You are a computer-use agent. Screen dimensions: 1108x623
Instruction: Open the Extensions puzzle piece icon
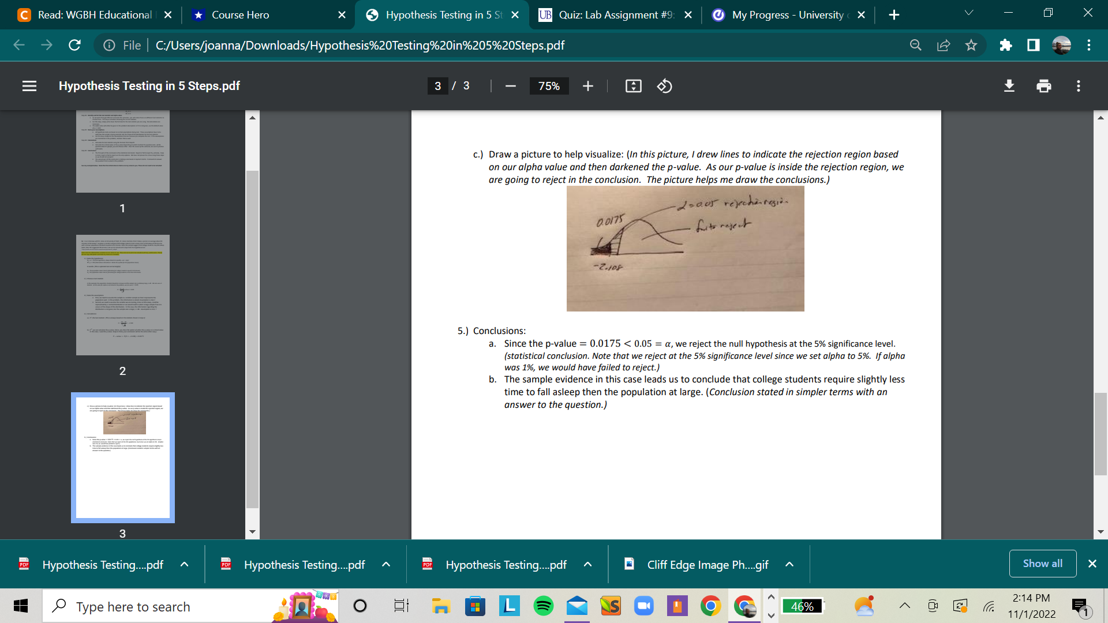click(1006, 45)
